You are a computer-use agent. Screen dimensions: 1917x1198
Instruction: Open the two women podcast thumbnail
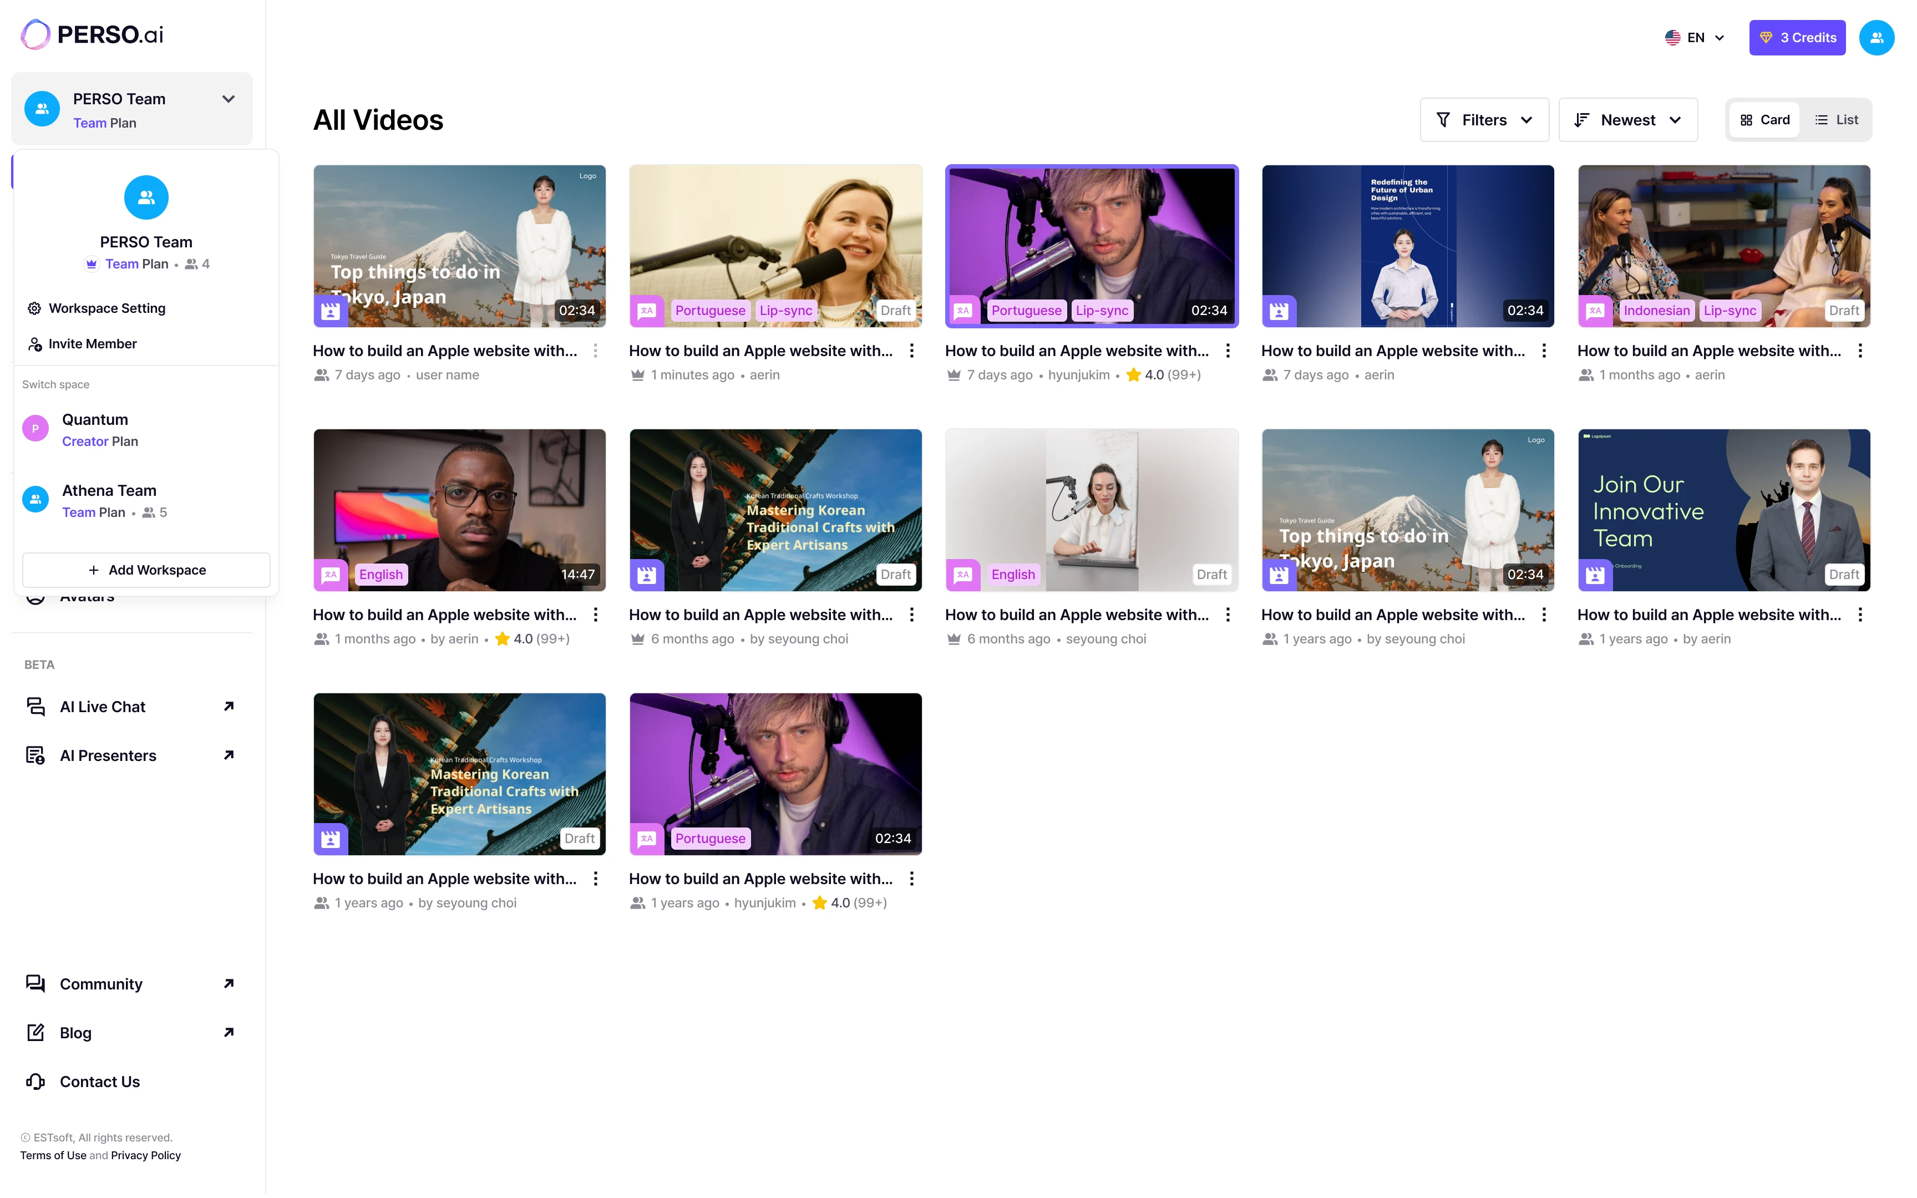coord(1724,246)
